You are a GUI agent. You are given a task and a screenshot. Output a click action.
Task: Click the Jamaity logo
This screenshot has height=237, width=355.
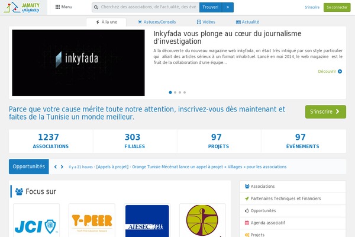pyautogui.click(x=22, y=7)
